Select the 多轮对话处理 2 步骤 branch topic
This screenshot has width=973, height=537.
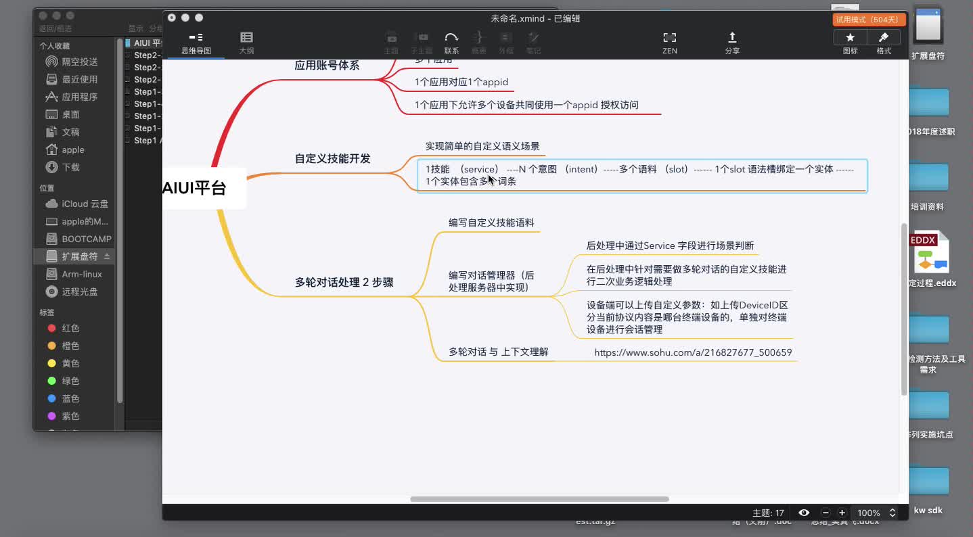344,282
